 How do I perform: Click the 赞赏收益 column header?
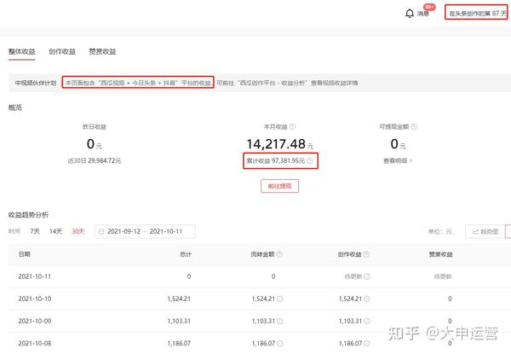tap(440, 254)
